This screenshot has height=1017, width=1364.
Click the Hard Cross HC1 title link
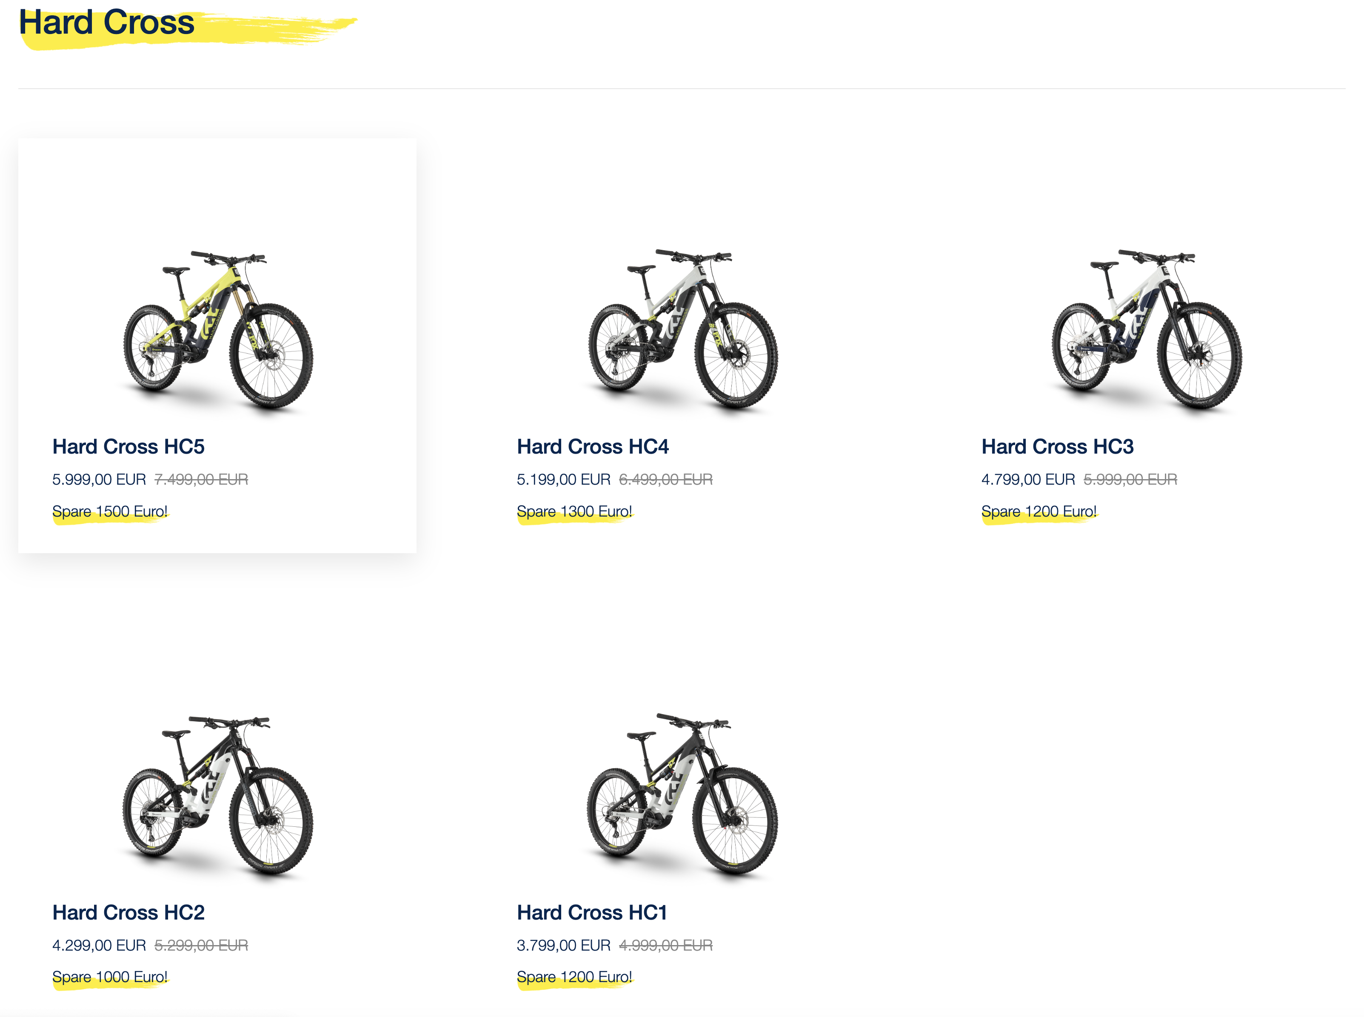point(592,912)
